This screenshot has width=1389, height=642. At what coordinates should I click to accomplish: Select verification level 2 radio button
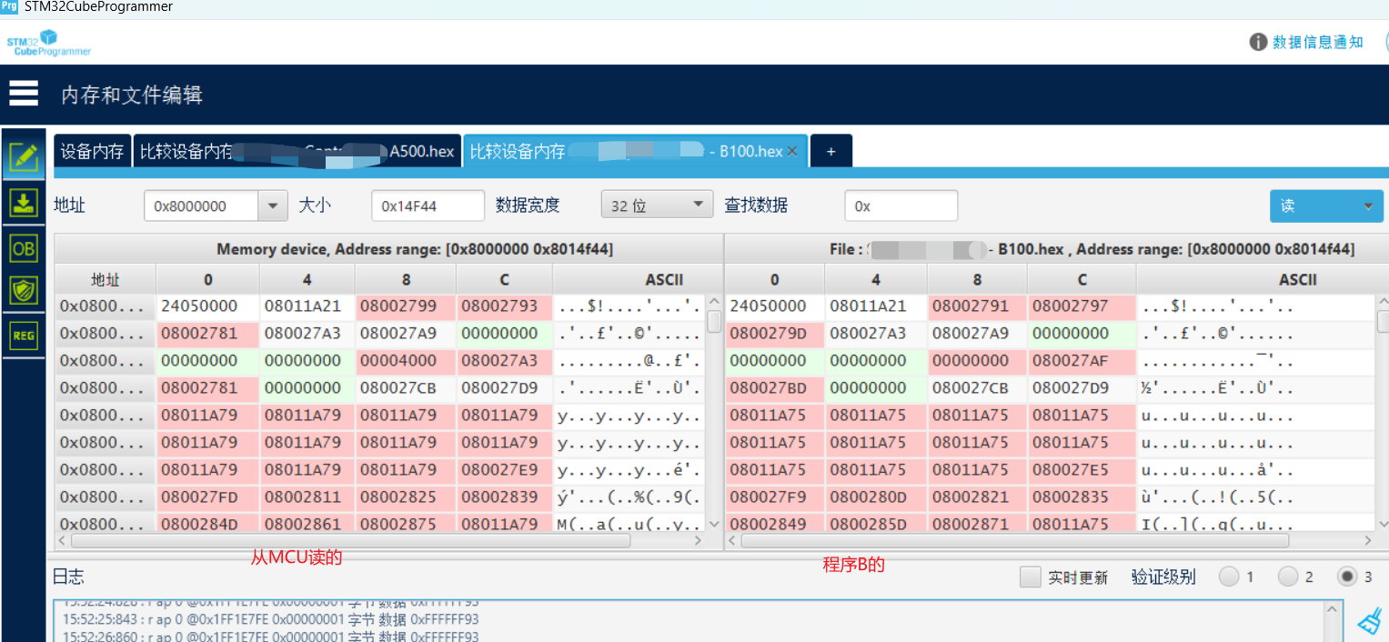tap(1288, 577)
